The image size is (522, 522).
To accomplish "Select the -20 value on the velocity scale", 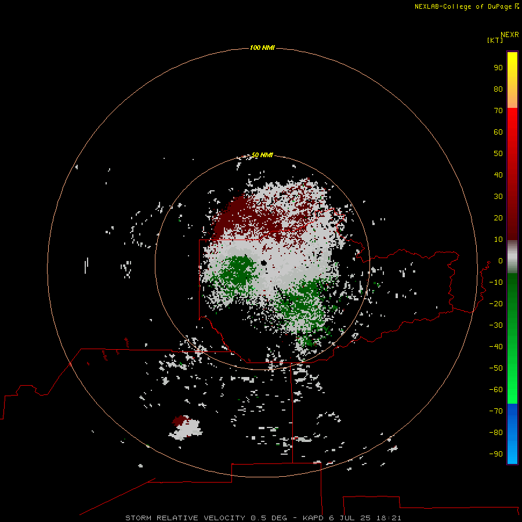I will [496, 303].
